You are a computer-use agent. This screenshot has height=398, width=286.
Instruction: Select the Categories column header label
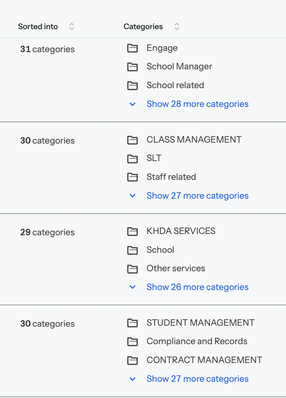[143, 27]
